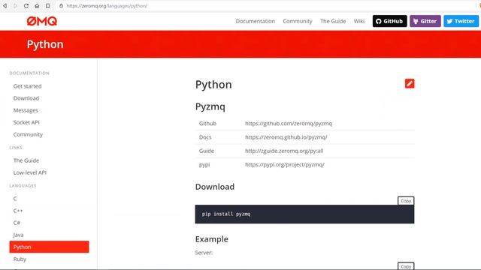
Task: Click the red edit pencil icon
Action: (410, 83)
